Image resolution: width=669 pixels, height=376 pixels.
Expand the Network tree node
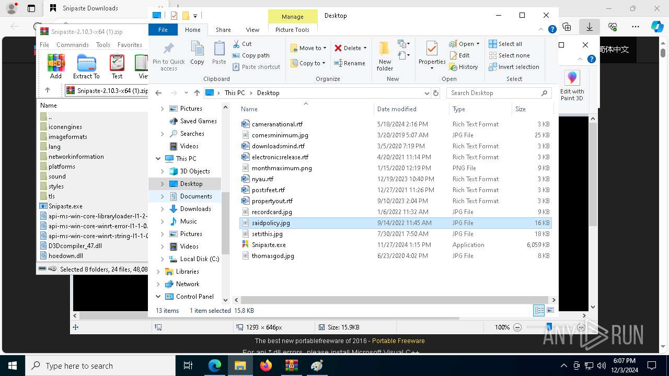(158, 284)
